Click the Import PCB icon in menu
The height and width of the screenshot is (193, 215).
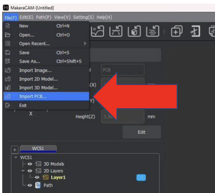tap(8, 96)
